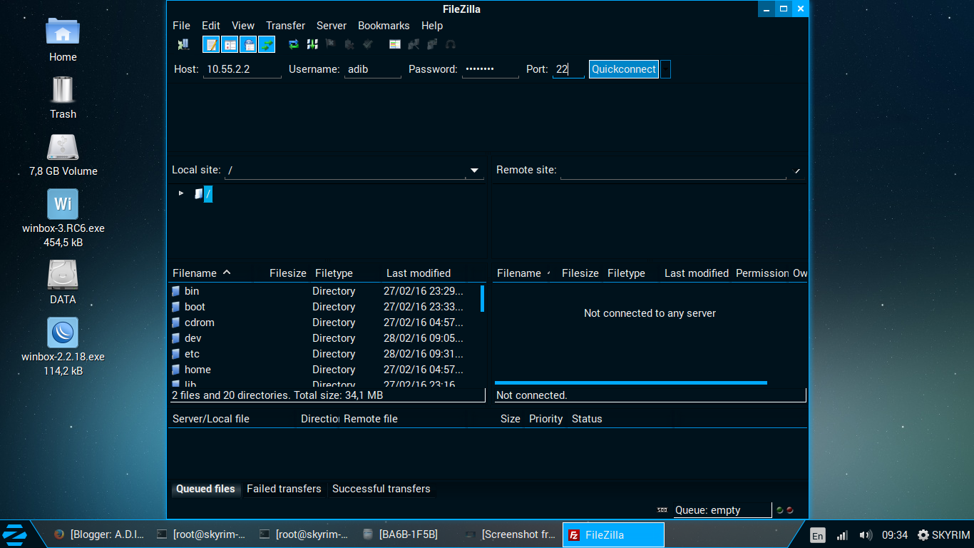Select winbox-2.2.18.exe on the desktop
Image resolution: width=974 pixels, height=548 pixels.
(x=63, y=333)
